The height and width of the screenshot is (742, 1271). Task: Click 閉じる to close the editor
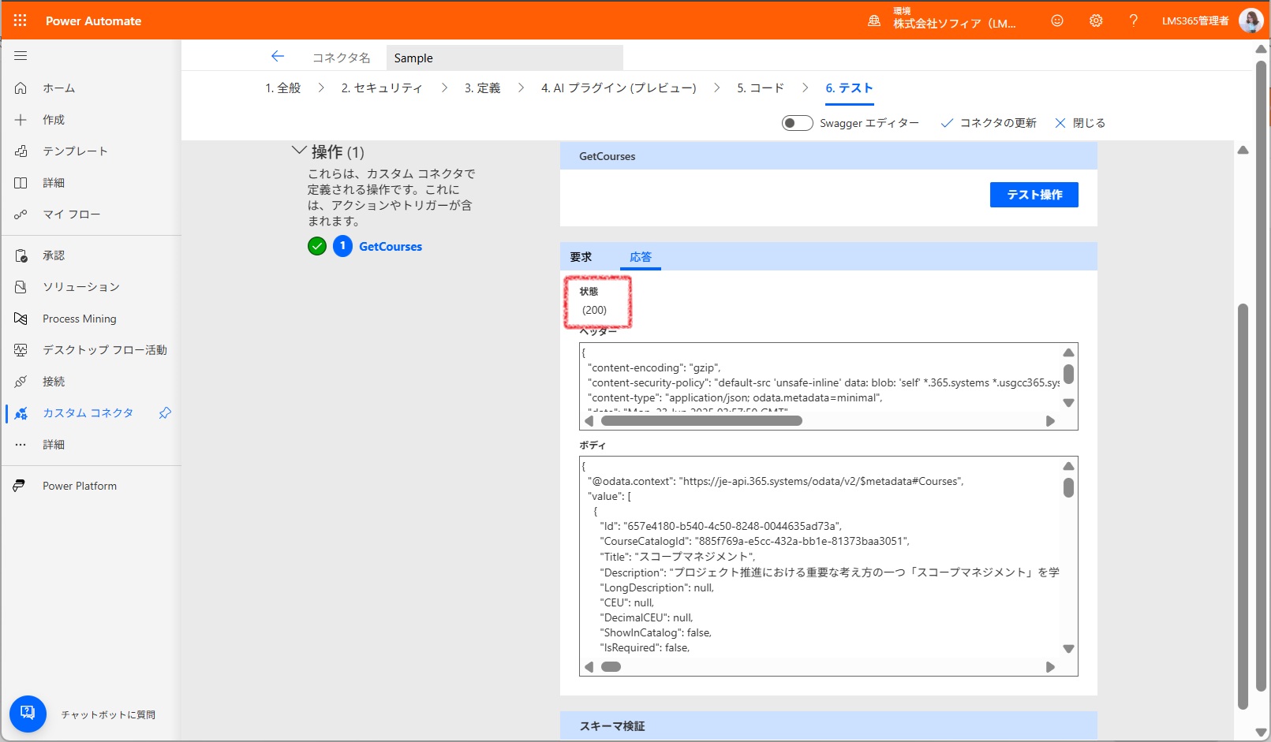tap(1080, 123)
